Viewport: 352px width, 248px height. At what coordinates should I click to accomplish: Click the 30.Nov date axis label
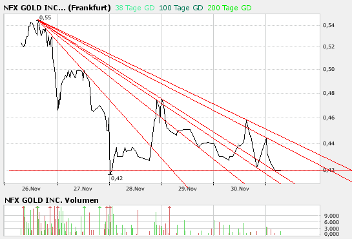point(240,189)
